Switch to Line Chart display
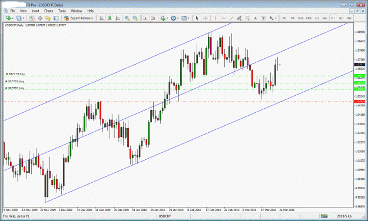The height and width of the screenshot is (221, 368). pyautogui.click(x=118, y=18)
